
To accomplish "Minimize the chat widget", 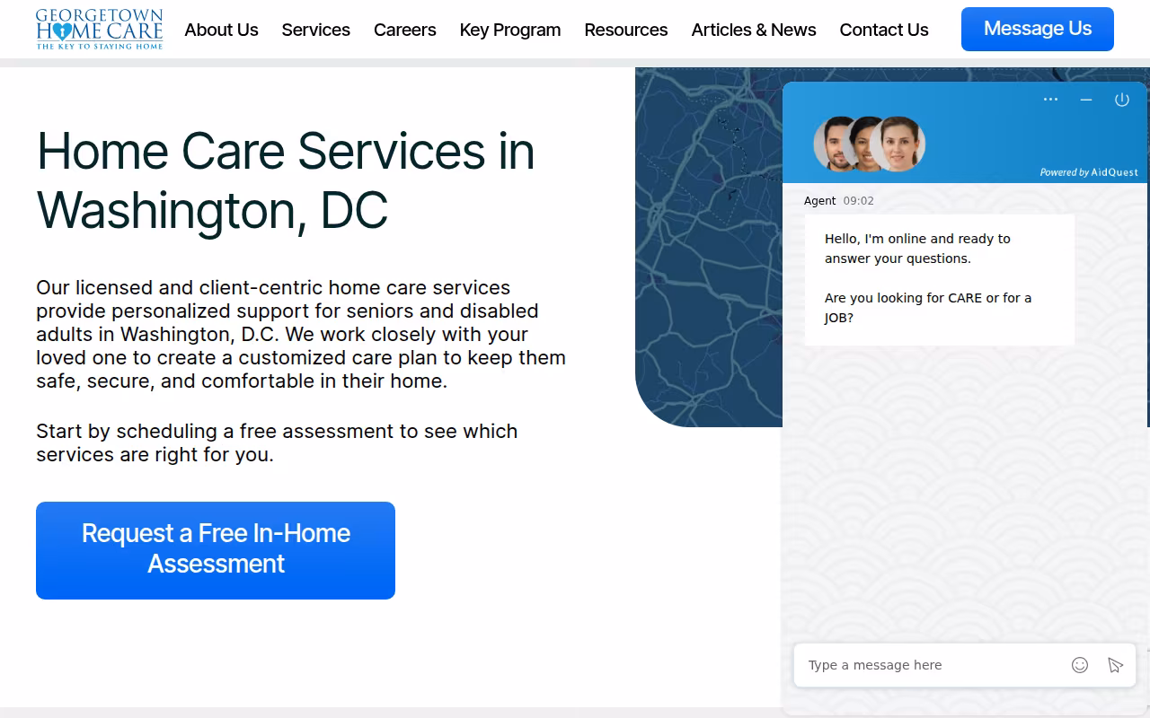I will (1086, 100).
